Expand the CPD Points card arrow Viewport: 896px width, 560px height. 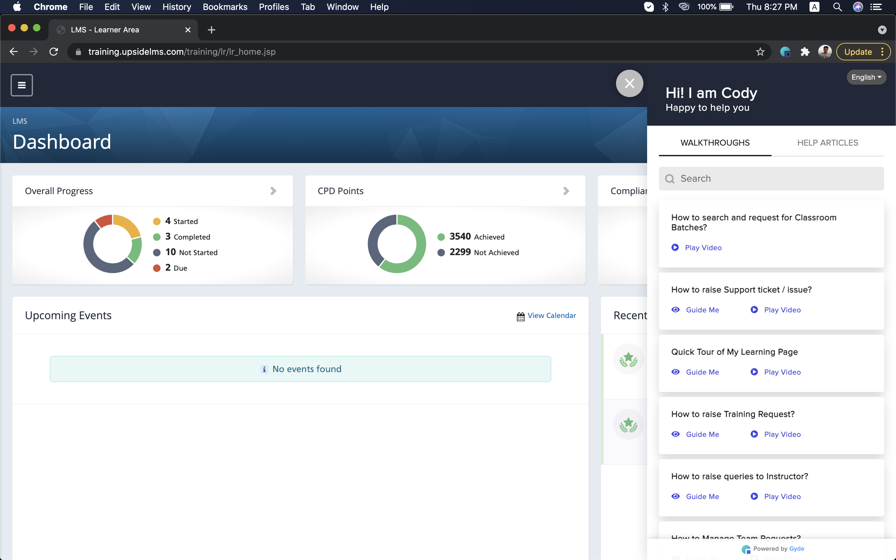click(x=566, y=191)
